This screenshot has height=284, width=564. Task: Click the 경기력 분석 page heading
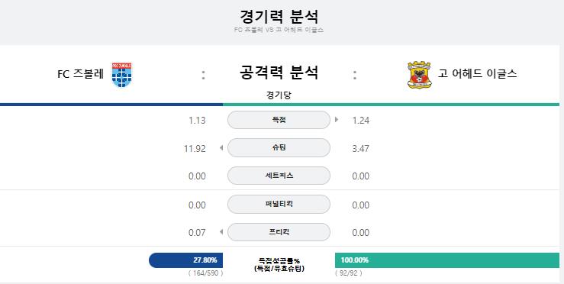279,16
